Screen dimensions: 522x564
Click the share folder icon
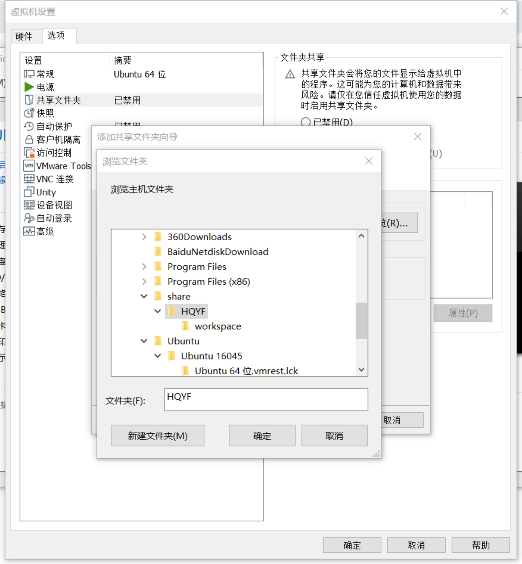[158, 296]
